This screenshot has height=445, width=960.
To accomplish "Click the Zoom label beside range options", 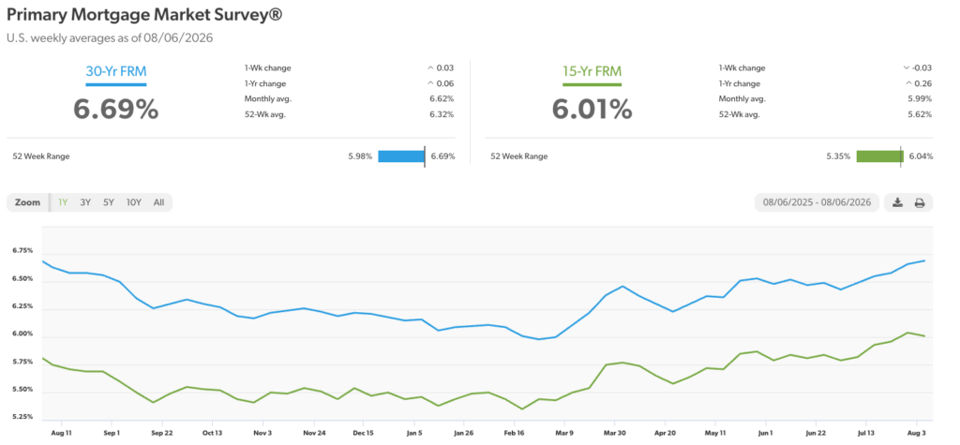I will [x=27, y=202].
